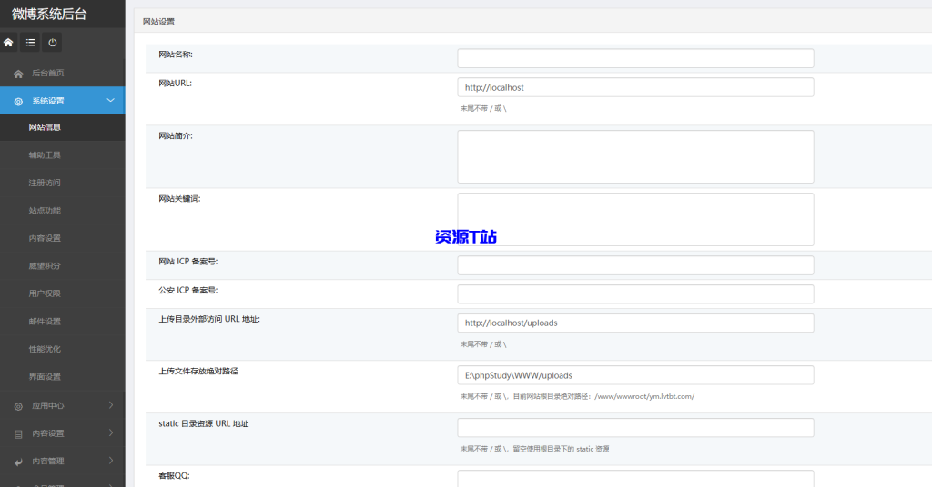Open 性能优化 from sidebar

tap(45, 349)
